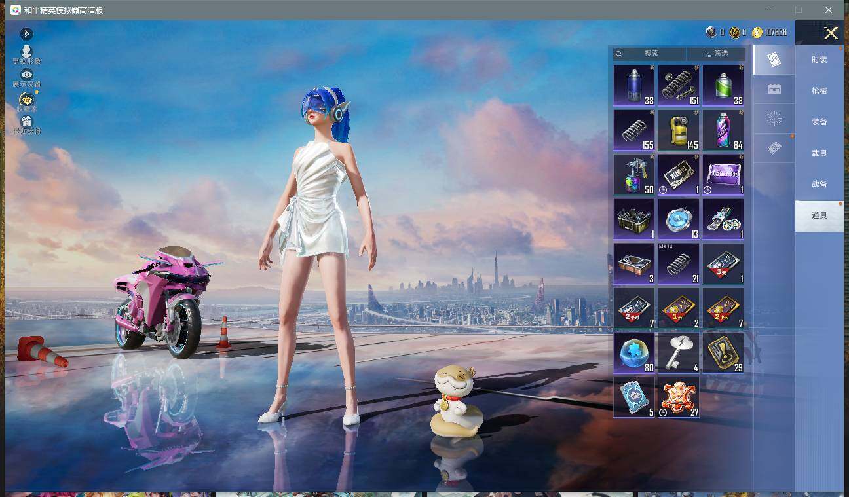Select the MK14 spring item
Image resolution: width=849 pixels, height=497 pixels.
tap(679, 263)
